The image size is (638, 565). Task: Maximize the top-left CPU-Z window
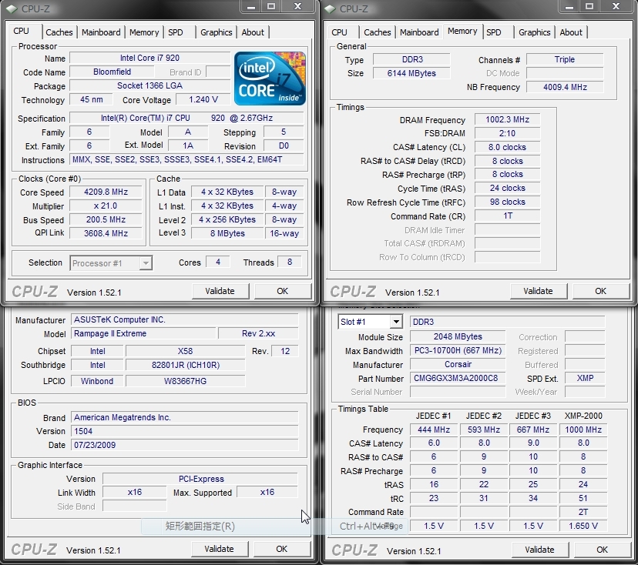coord(272,7)
